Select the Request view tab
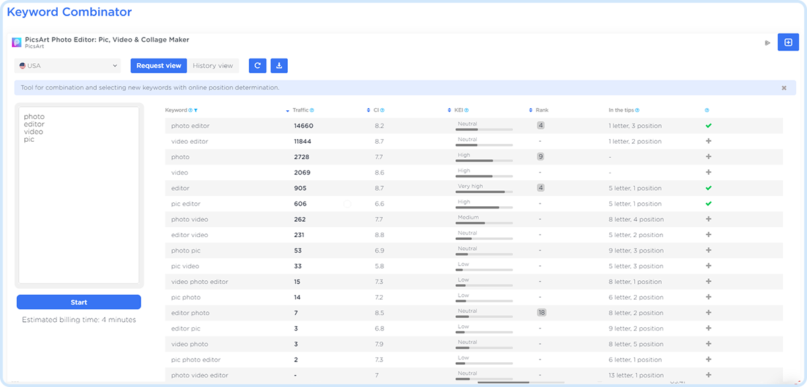Viewport: 807px width, 387px height. coord(159,66)
